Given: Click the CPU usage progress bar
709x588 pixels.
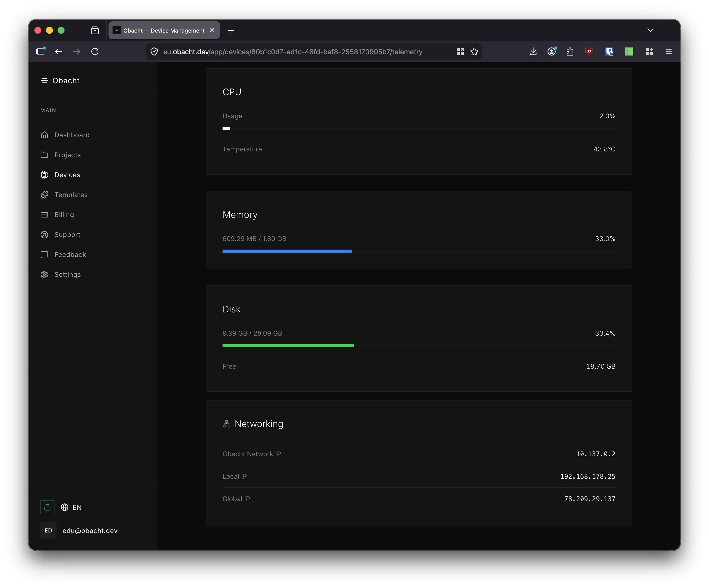Looking at the screenshot, I should 419,128.
